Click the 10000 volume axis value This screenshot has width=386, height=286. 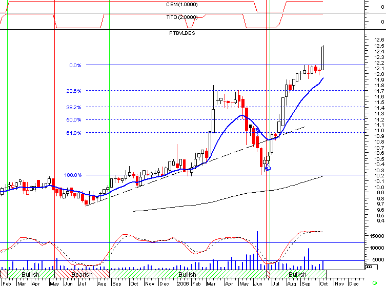point(377,248)
